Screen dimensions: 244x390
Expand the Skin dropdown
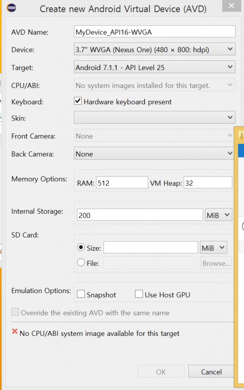154,117
